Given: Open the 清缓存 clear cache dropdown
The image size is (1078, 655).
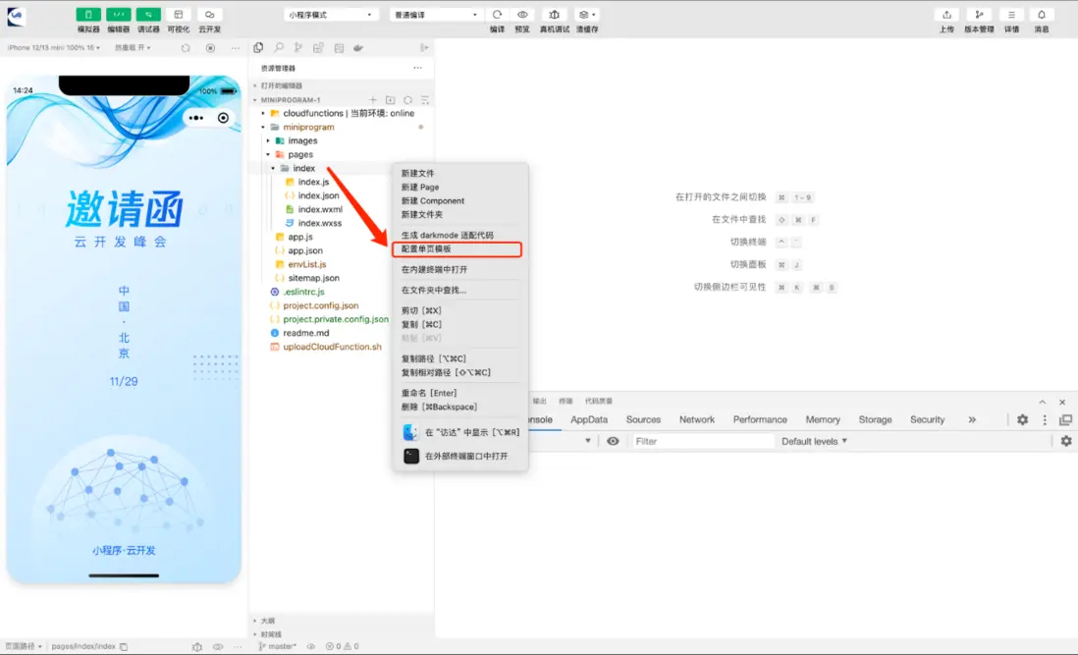Looking at the screenshot, I should tap(586, 15).
